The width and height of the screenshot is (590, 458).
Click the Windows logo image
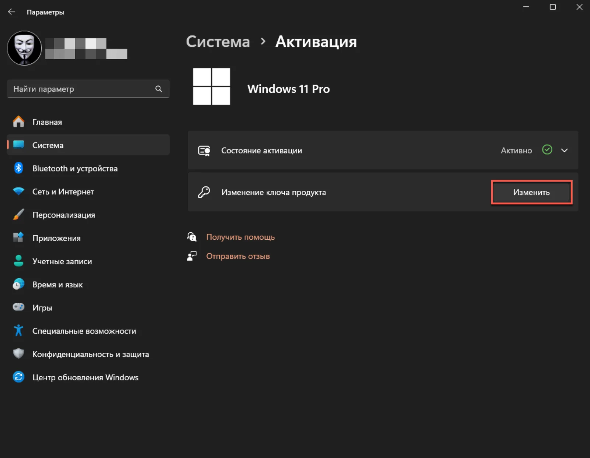[x=211, y=86]
